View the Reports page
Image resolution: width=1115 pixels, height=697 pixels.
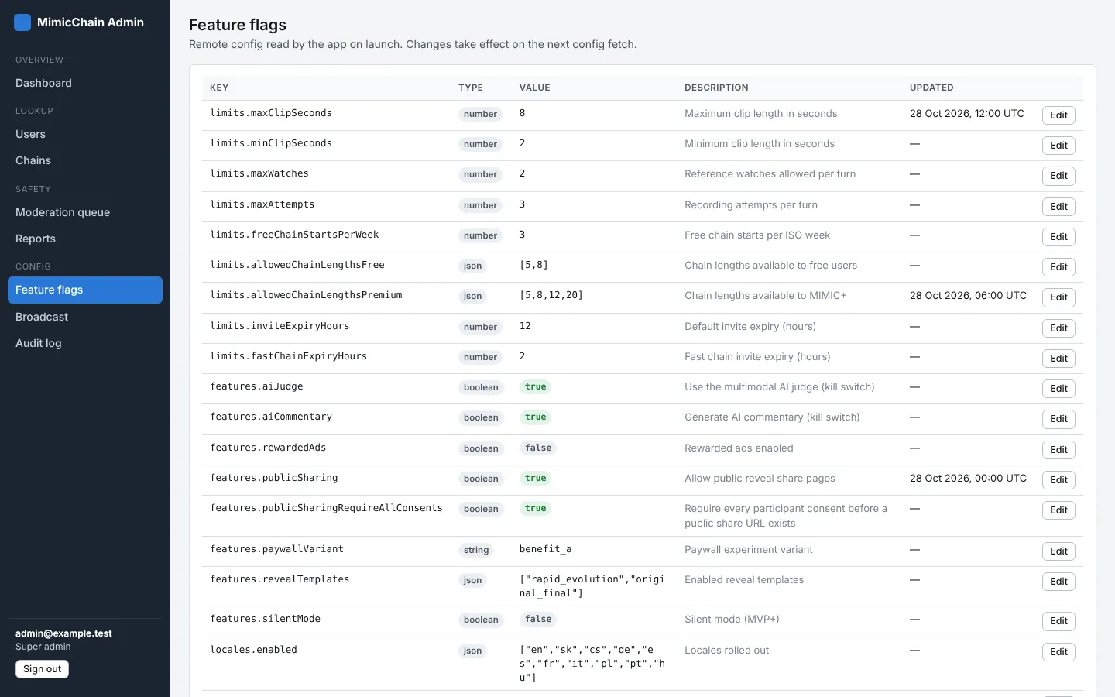(x=85, y=239)
